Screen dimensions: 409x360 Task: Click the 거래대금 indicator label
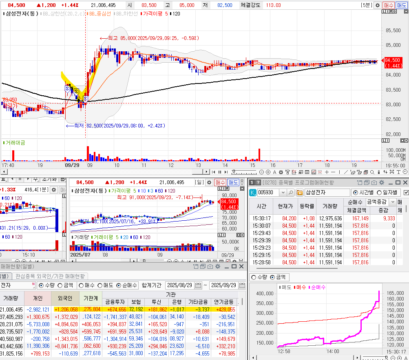tap(15, 143)
